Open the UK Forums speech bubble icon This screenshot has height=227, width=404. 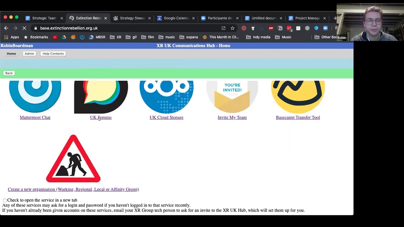pos(101,97)
